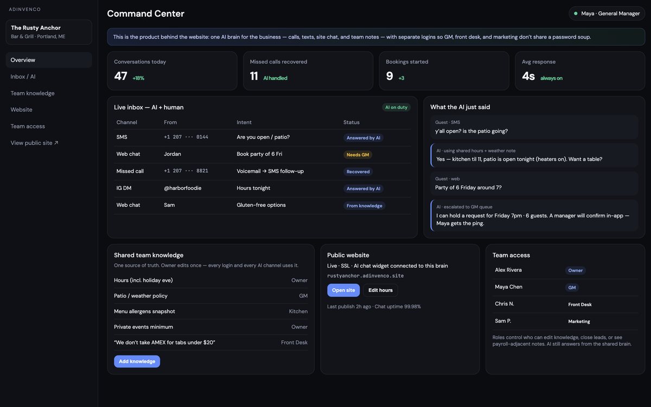651x407 pixels.
Task: Open the AMEX tabs under $20 entry
Action: tap(210, 342)
